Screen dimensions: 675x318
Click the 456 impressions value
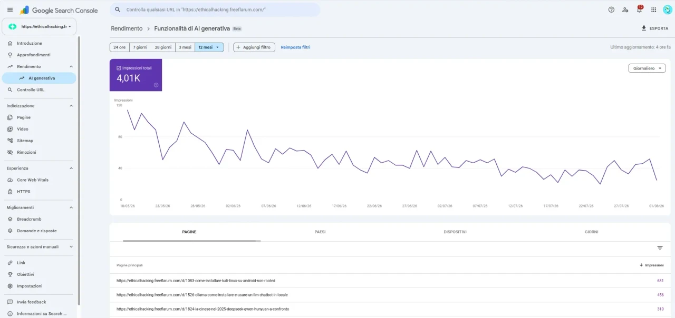660,295
